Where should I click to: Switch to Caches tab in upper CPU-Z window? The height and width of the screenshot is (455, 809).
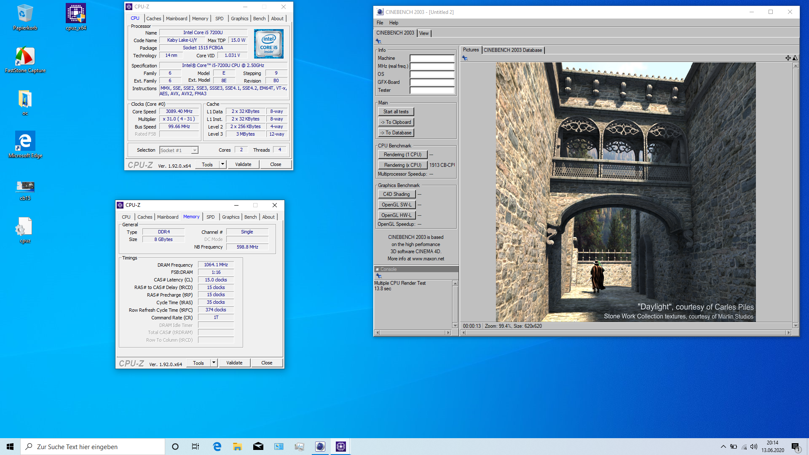coord(153,19)
